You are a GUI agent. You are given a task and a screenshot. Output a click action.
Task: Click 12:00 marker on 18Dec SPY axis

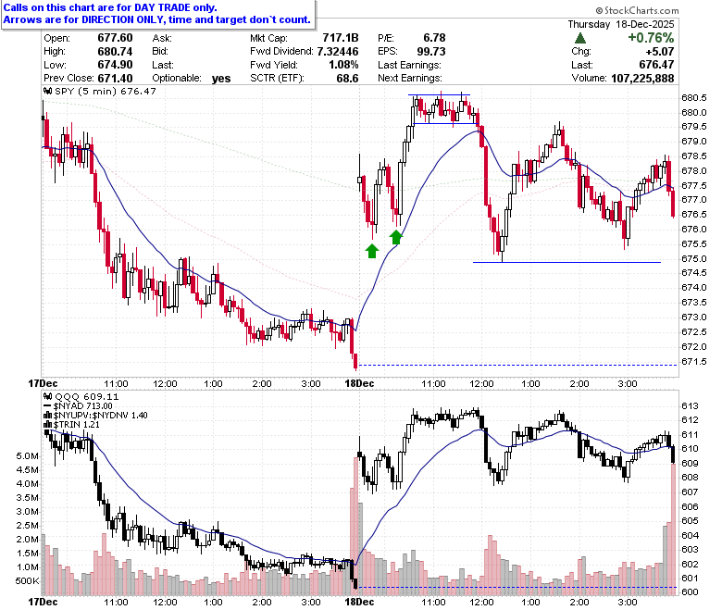[481, 383]
